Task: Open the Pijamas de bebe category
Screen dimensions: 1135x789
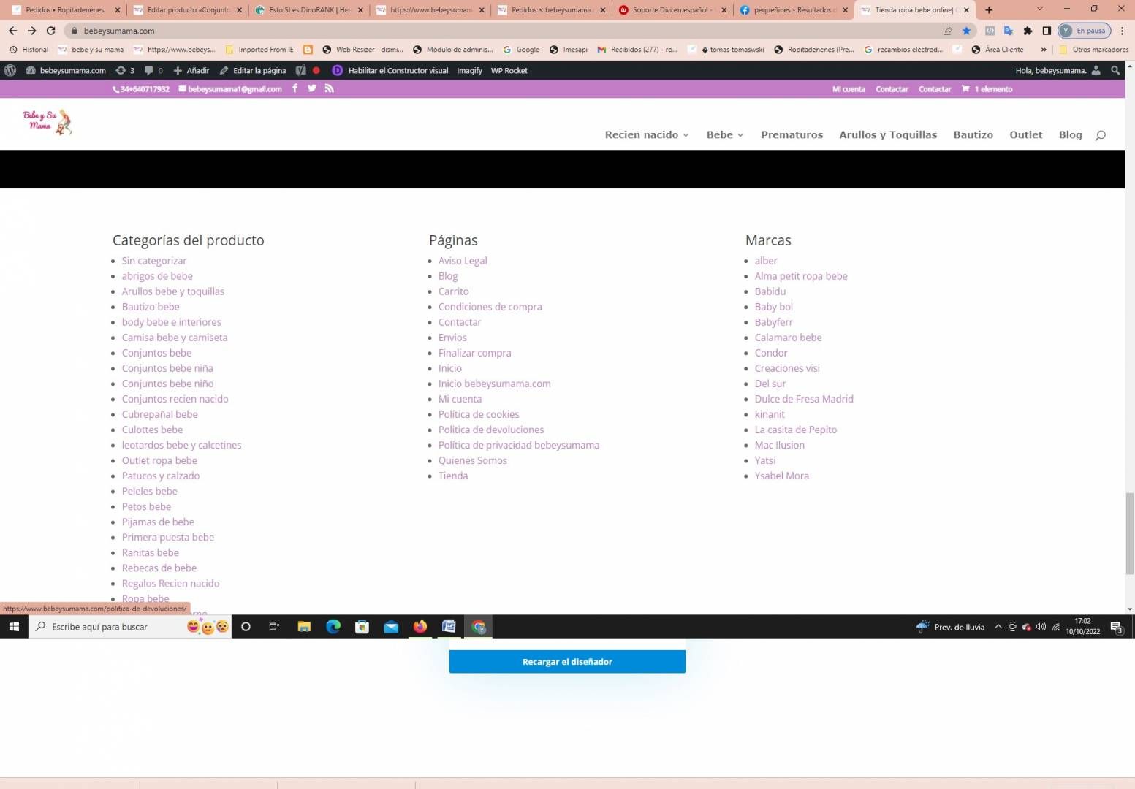Action: [158, 522]
